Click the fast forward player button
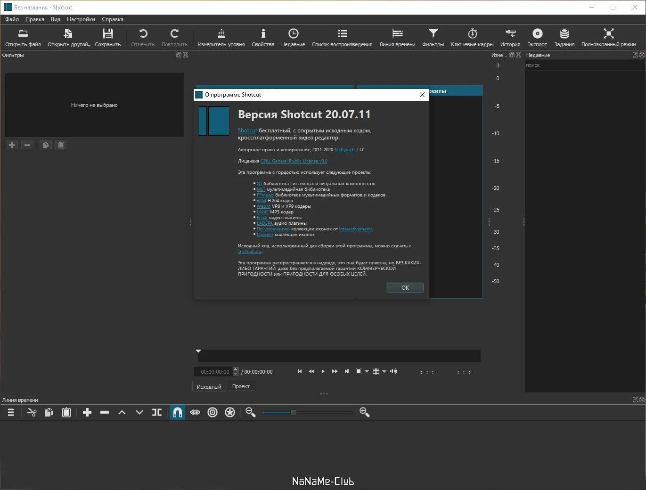Screen dimensions: 646x490 [x=335, y=371]
